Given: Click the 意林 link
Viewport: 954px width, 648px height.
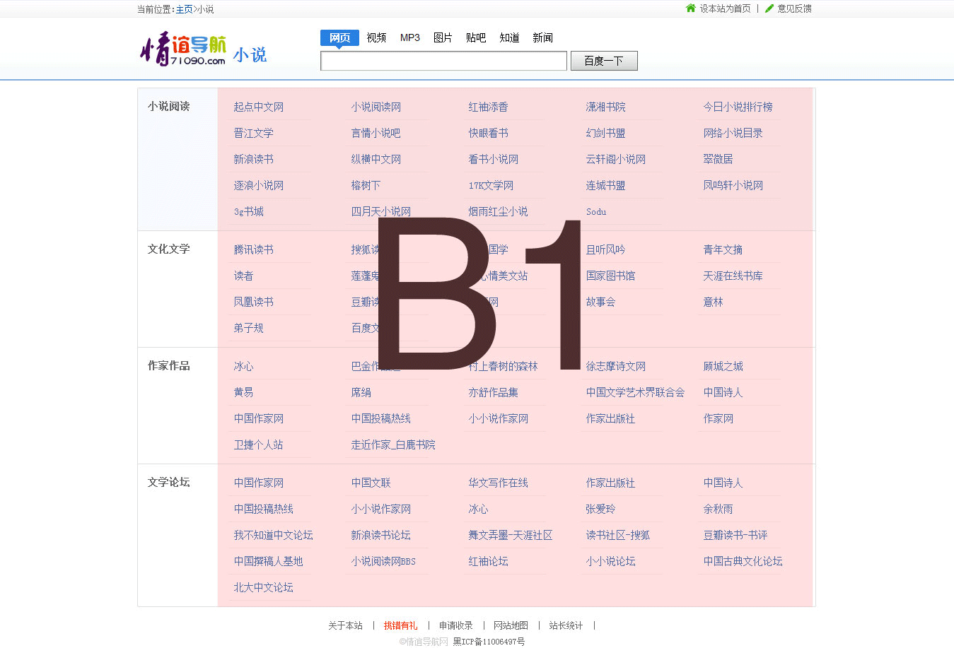Looking at the screenshot, I should tap(714, 302).
